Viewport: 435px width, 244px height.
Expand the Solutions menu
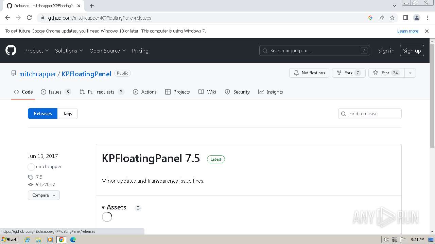pos(69,50)
